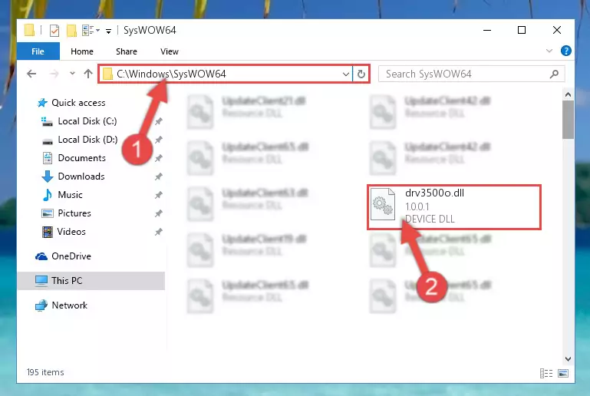The image size is (590, 396).
Task: Click the Properties checkmark icon in title bar
Action: coord(54,31)
